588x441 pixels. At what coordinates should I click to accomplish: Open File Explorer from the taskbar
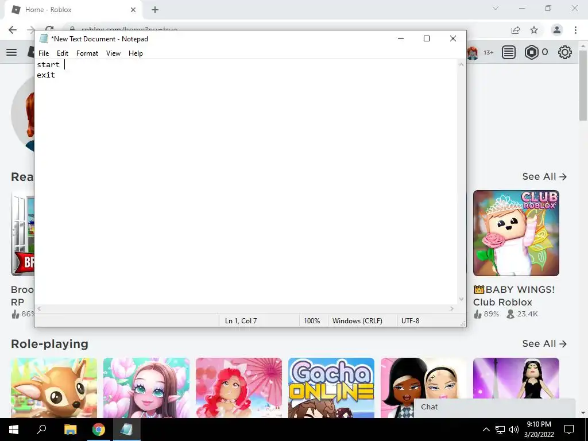[x=70, y=430]
